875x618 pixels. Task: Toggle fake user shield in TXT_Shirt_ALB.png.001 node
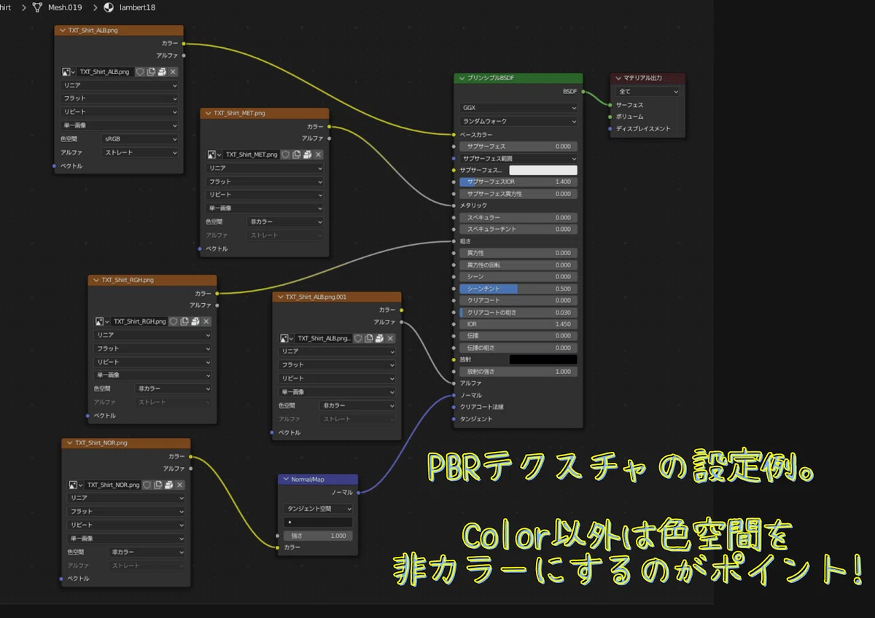click(x=358, y=339)
